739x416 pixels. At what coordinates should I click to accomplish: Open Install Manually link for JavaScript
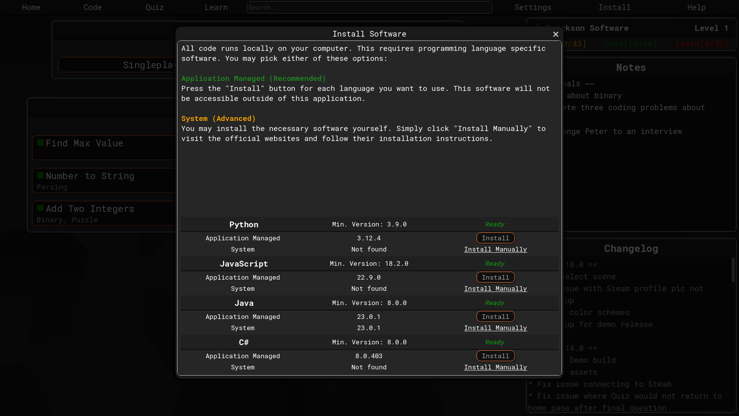(495, 289)
